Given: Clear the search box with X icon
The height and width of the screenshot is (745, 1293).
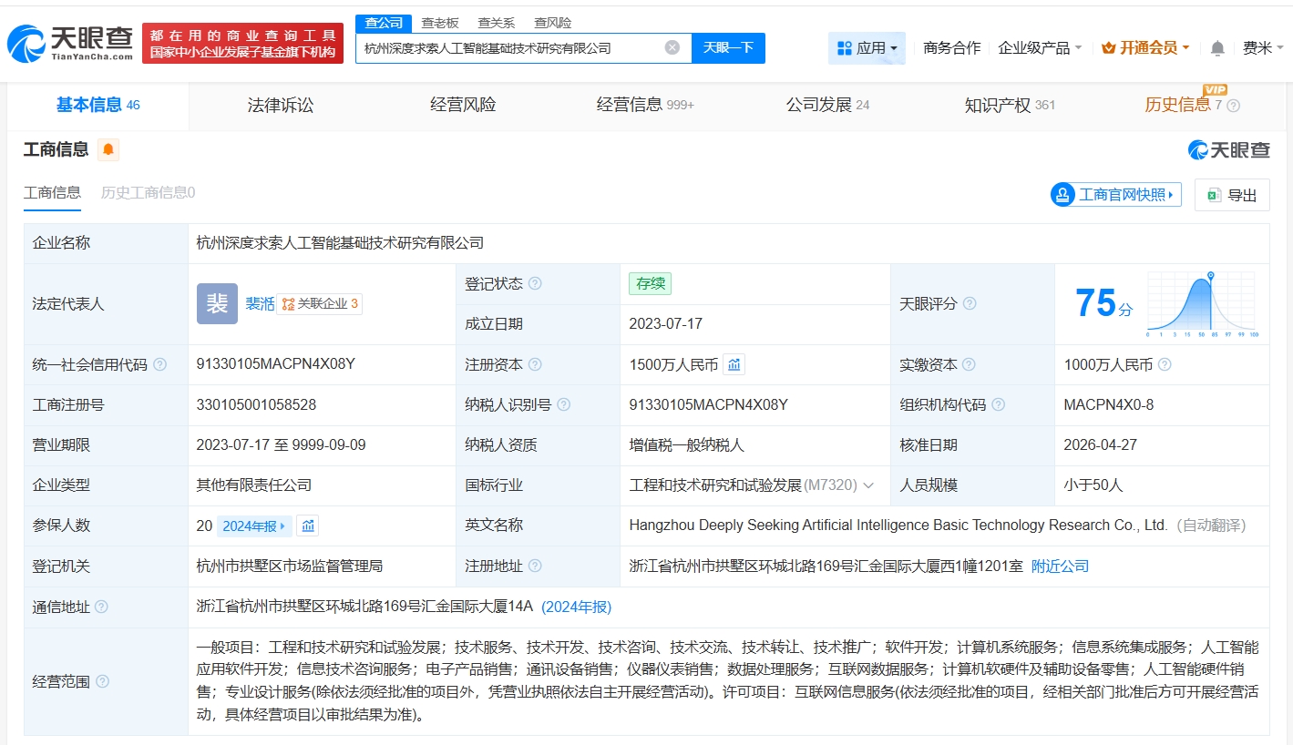Looking at the screenshot, I should coord(672,48).
